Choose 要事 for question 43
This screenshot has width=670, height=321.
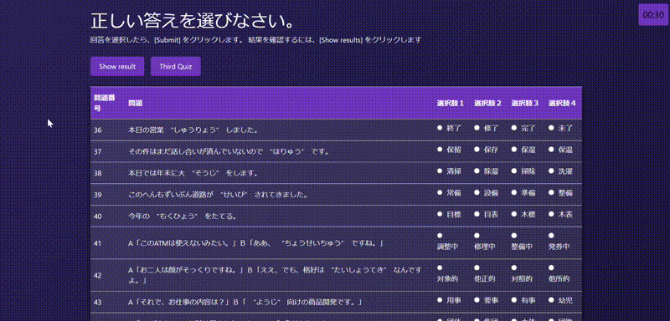[x=477, y=300]
